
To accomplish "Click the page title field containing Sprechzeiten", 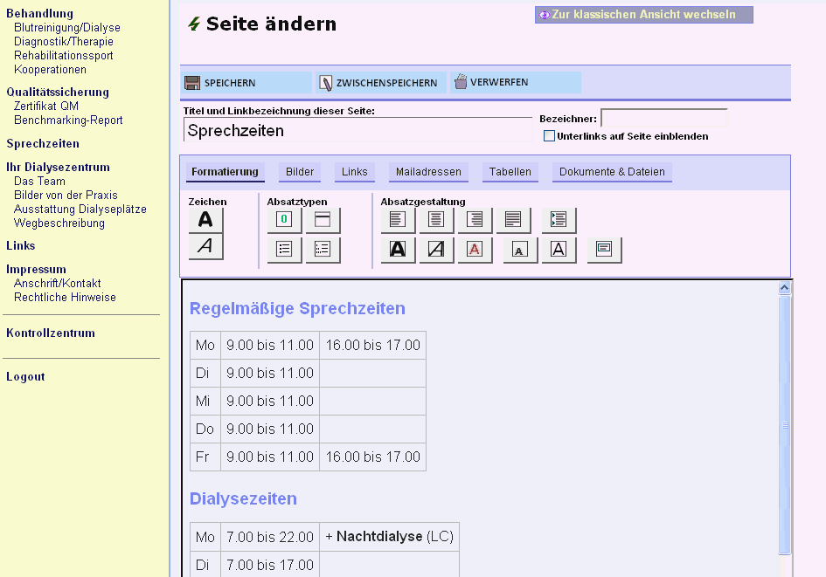I will tap(357, 130).
